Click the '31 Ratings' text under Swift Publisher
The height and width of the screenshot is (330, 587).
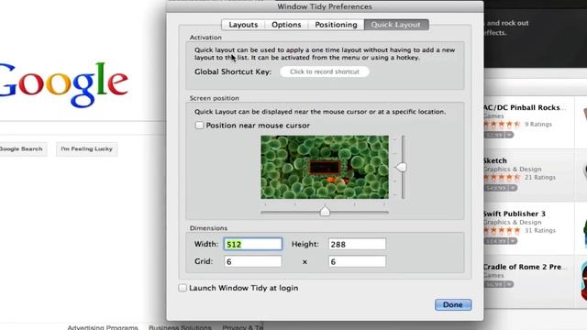540,230
